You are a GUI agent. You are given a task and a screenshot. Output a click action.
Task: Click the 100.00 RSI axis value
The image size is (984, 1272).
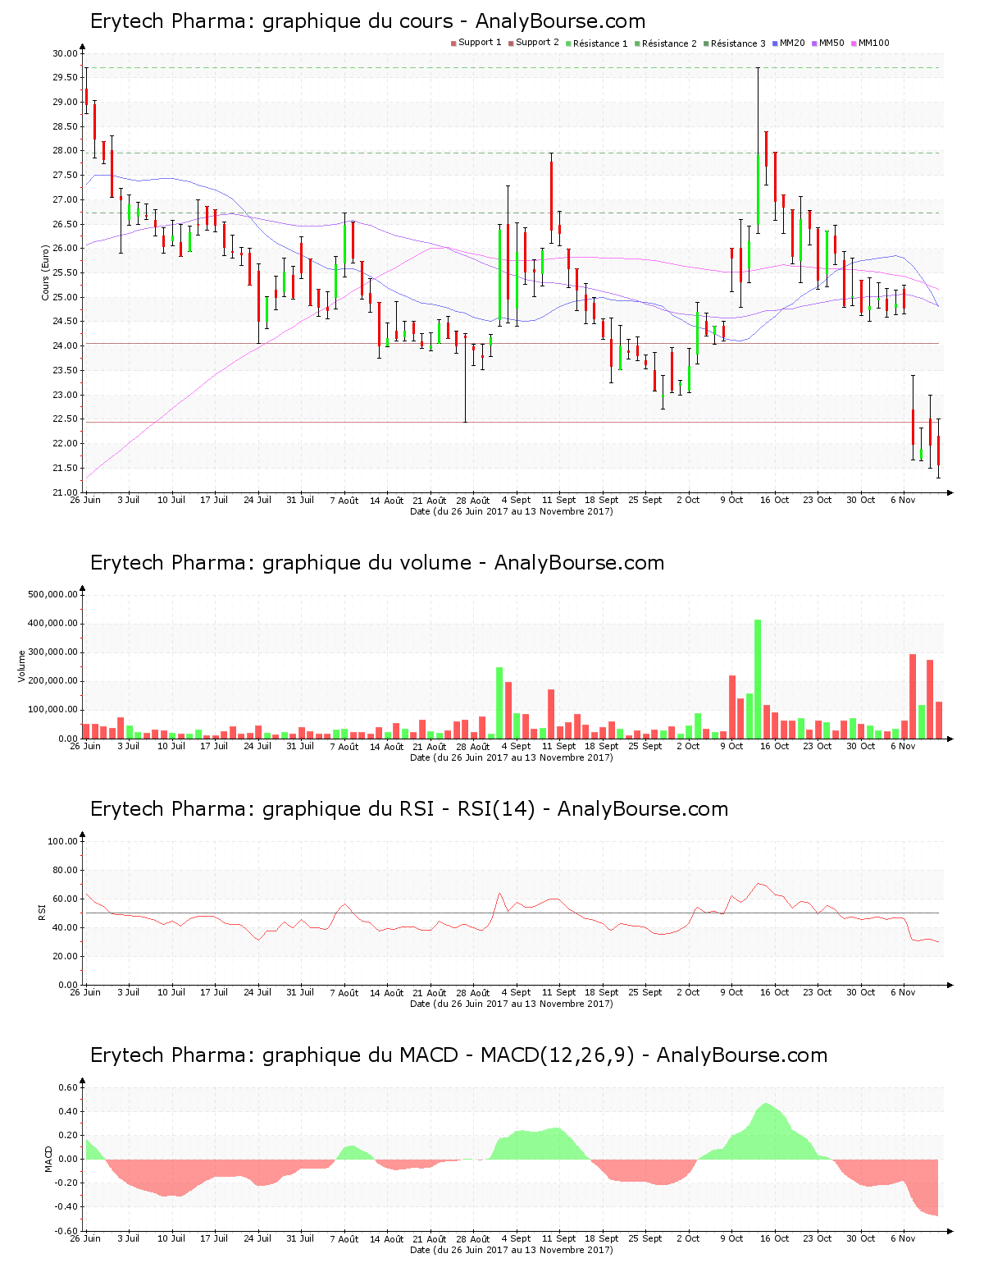click(62, 841)
